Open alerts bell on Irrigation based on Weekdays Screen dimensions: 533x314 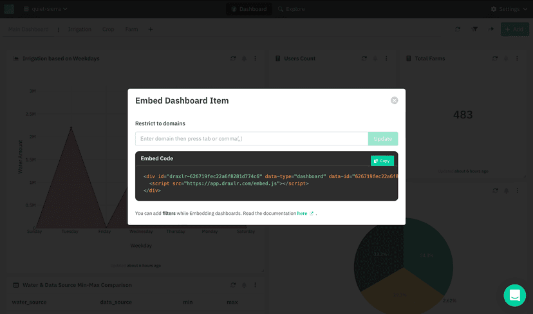[x=244, y=59]
